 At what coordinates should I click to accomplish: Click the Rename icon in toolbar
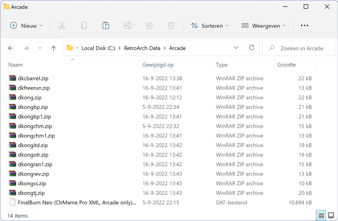[127, 26]
